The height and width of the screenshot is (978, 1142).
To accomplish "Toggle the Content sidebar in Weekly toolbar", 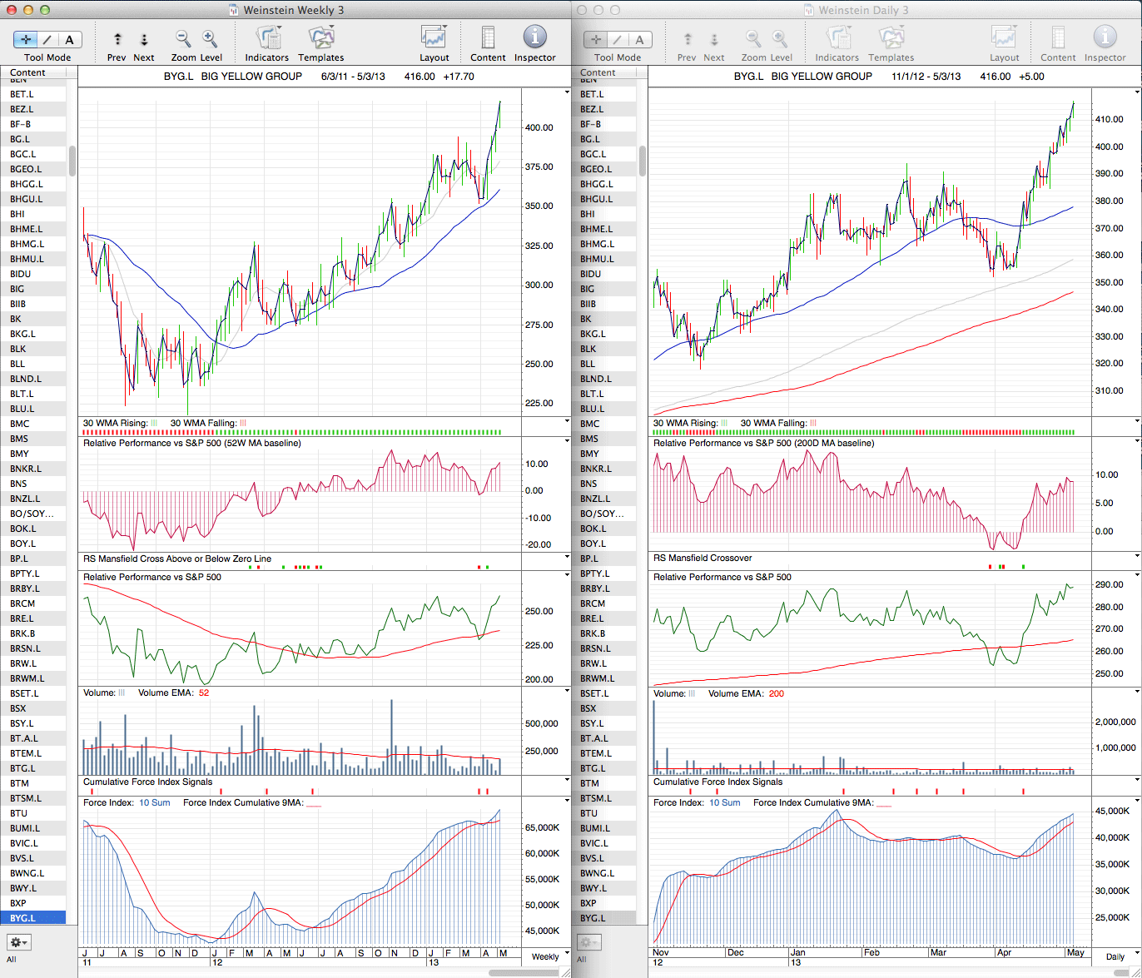I will click(x=488, y=38).
